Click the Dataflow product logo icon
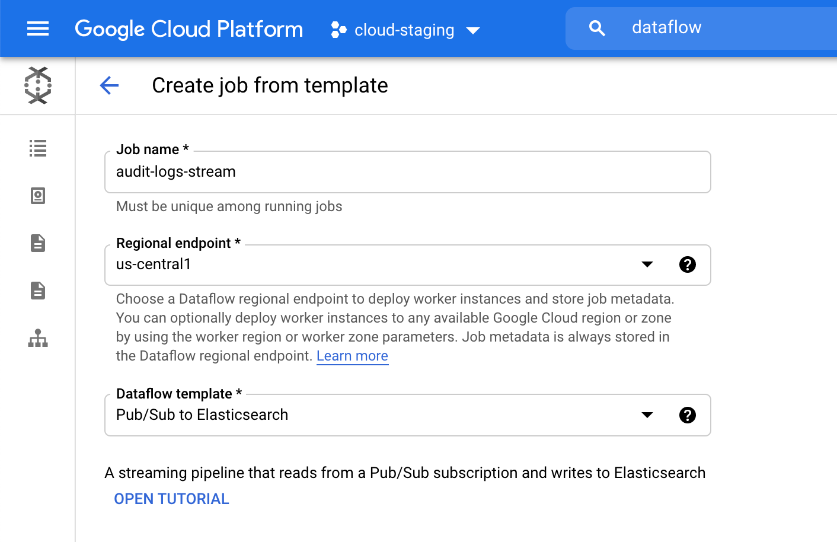The image size is (837, 542). pos(38,85)
